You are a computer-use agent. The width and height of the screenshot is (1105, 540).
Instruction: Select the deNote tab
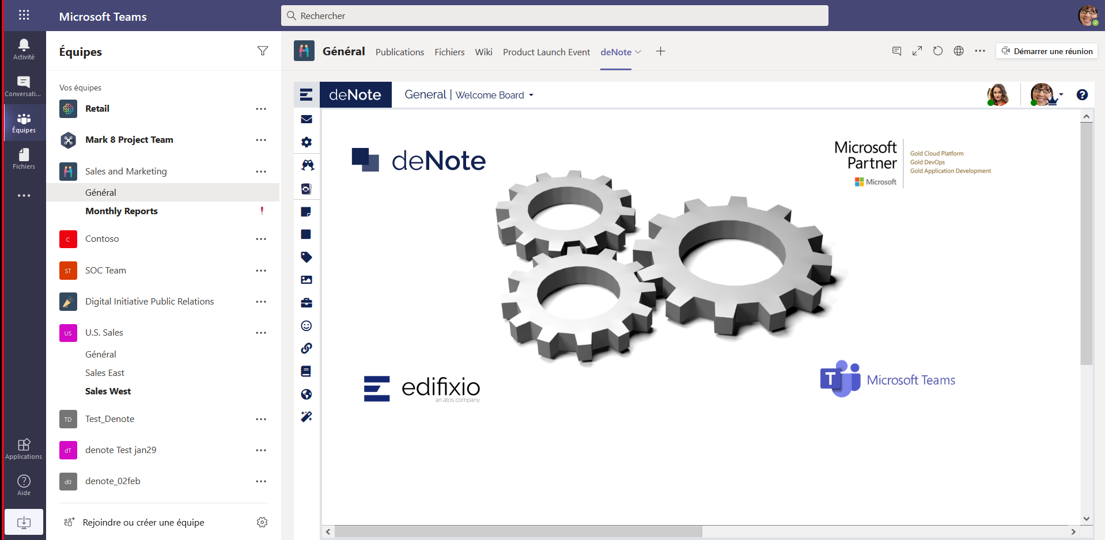(x=616, y=52)
